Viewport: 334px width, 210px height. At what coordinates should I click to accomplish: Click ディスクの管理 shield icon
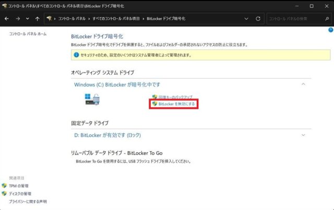pos(4,194)
